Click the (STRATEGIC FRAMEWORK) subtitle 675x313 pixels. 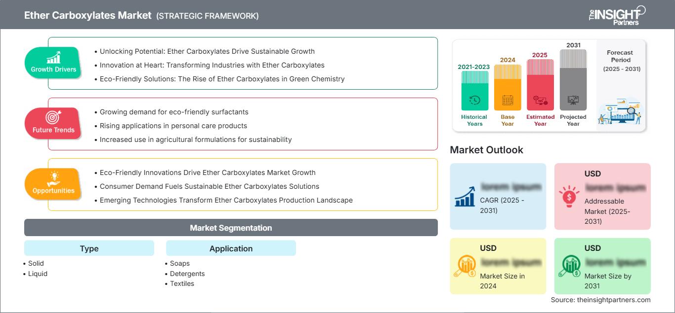208,16
